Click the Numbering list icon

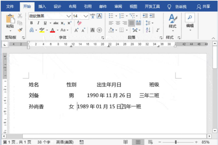[122, 16]
